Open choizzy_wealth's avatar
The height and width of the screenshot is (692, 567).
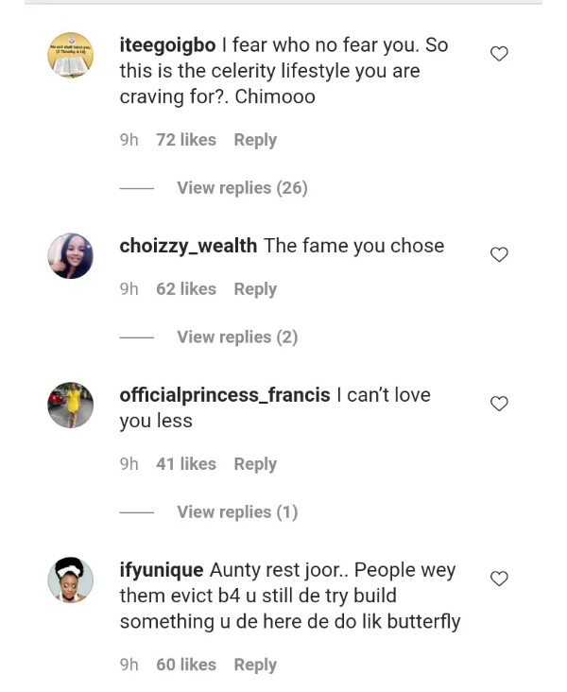point(70,255)
